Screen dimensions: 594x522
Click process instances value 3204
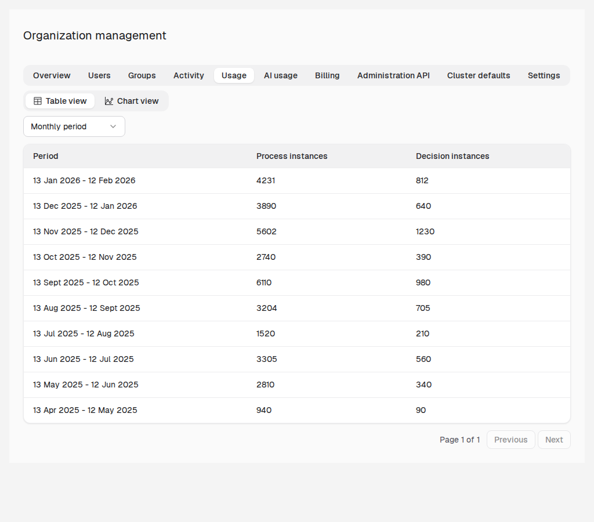click(x=267, y=308)
